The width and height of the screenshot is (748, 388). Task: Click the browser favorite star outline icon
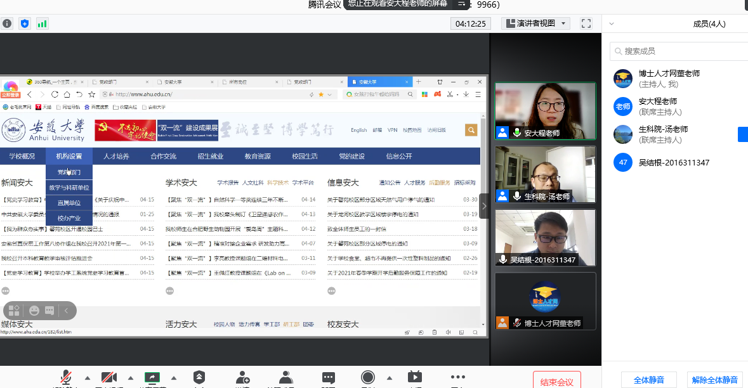point(91,94)
